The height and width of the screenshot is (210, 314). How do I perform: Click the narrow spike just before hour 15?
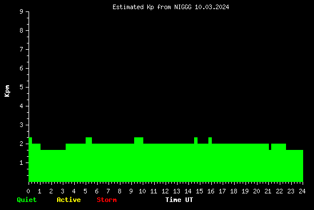coord(196,141)
